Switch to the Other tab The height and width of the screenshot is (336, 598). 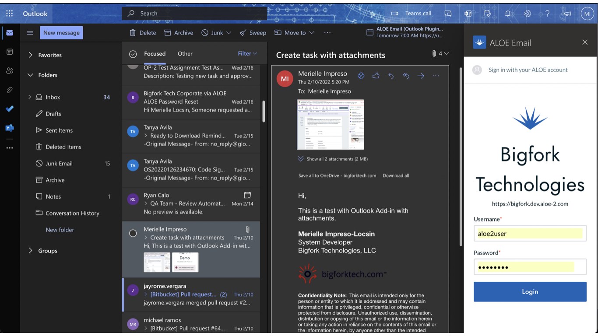coord(185,53)
